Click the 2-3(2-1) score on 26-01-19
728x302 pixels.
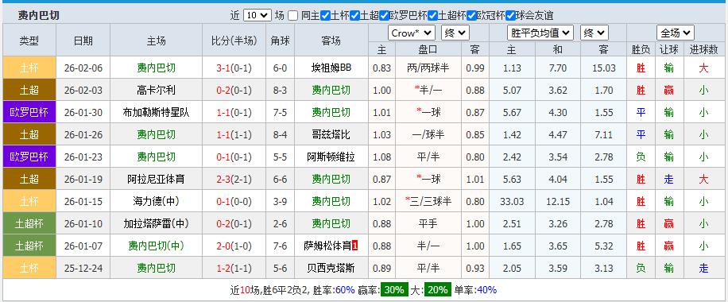(x=234, y=180)
